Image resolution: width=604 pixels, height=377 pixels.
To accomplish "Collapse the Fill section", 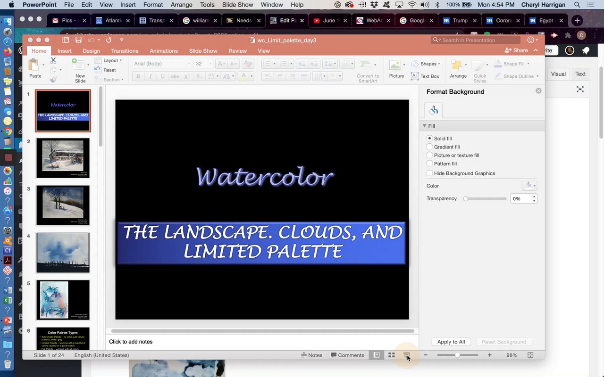I will (x=425, y=126).
